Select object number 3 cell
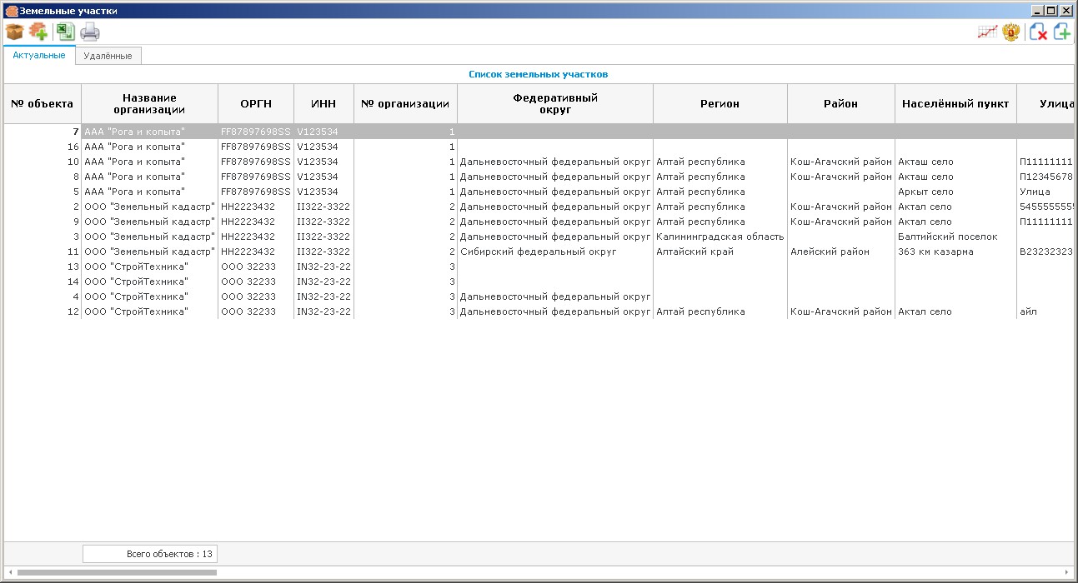 [43, 237]
